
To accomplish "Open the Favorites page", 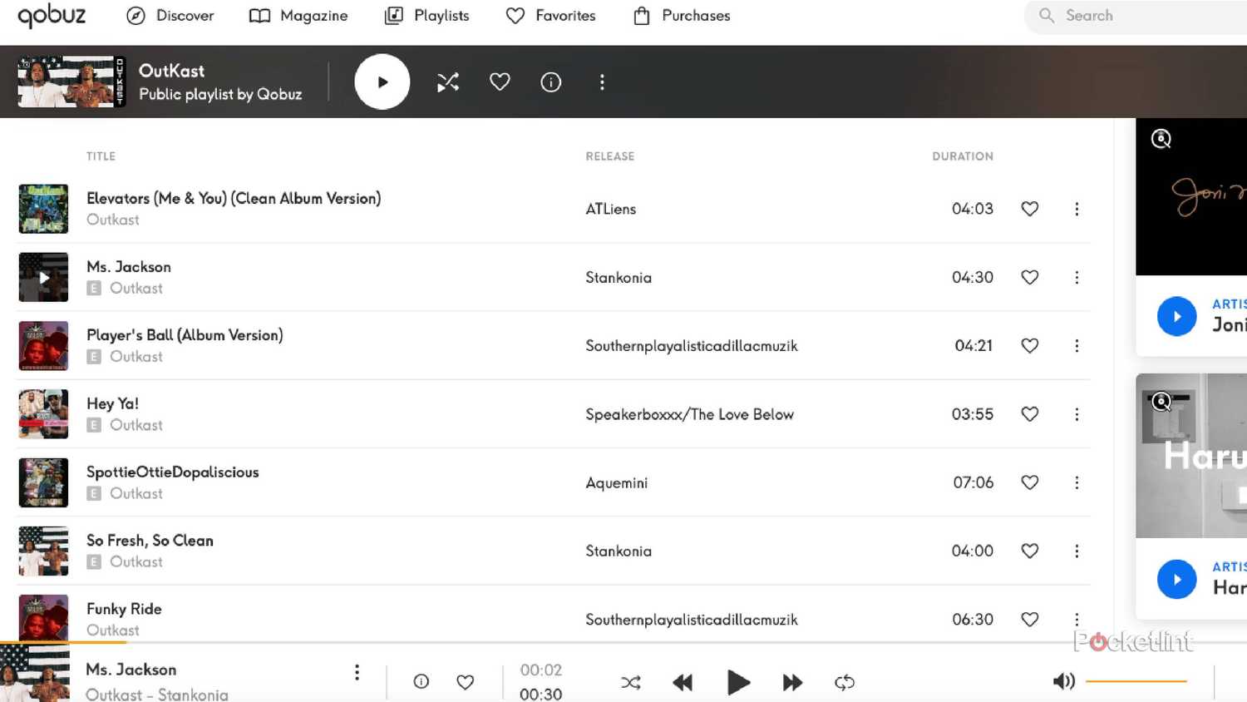I will tap(550, 15).
